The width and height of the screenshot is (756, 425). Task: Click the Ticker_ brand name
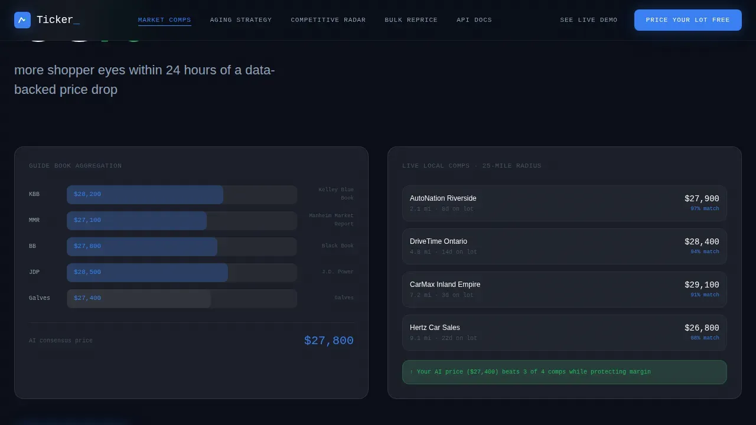pos(58,20)
